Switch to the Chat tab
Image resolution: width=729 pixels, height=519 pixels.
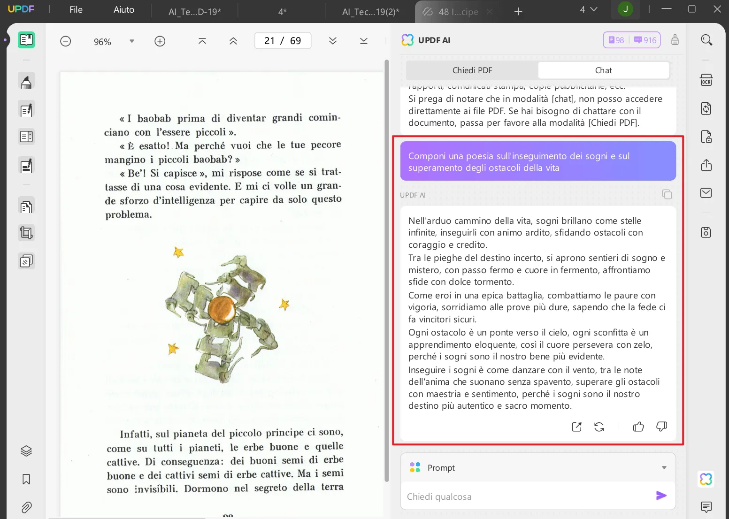pyautogui.click(x=604, y=70)
